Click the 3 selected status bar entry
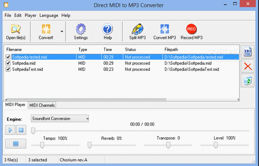The width and height of the screenshot is (259, 166). [x=38, y=160]
